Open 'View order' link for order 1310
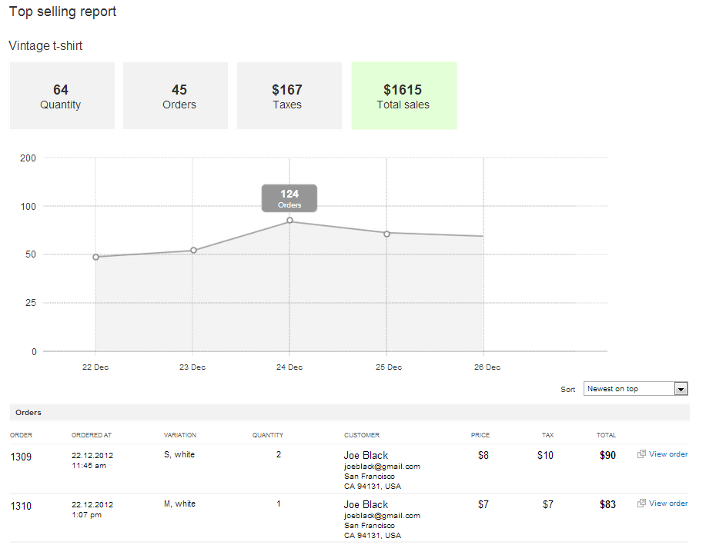The image size is (706, 545). [x=668, y=503]
